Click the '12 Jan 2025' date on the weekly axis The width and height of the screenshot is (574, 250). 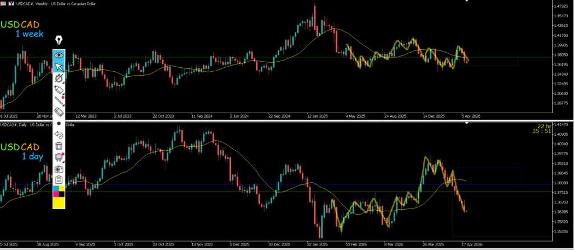click(x=318, y=115)
